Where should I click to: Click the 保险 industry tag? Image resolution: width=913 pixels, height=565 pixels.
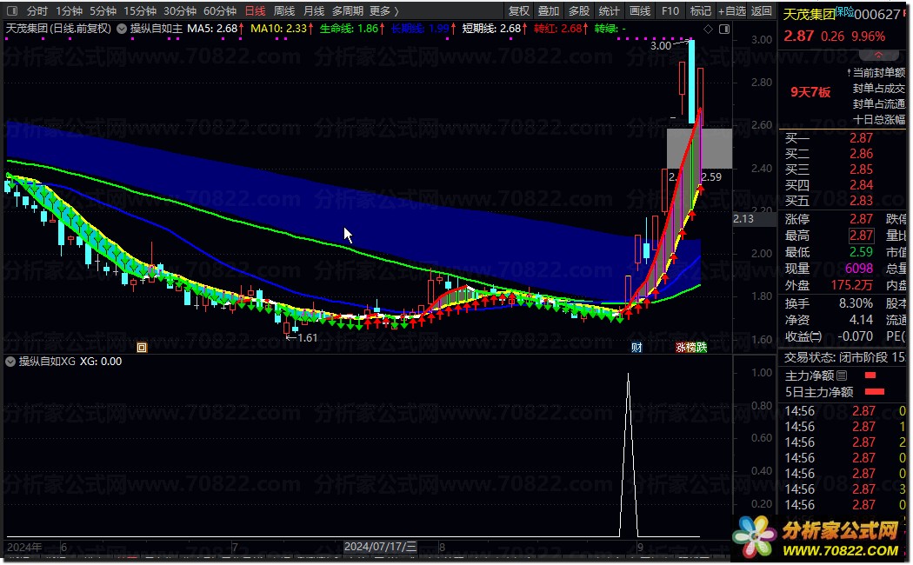click(x=844, y=10)
